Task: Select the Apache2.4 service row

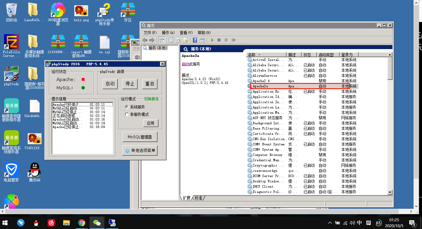Action: pyautogui.click(x=303, y=81)
